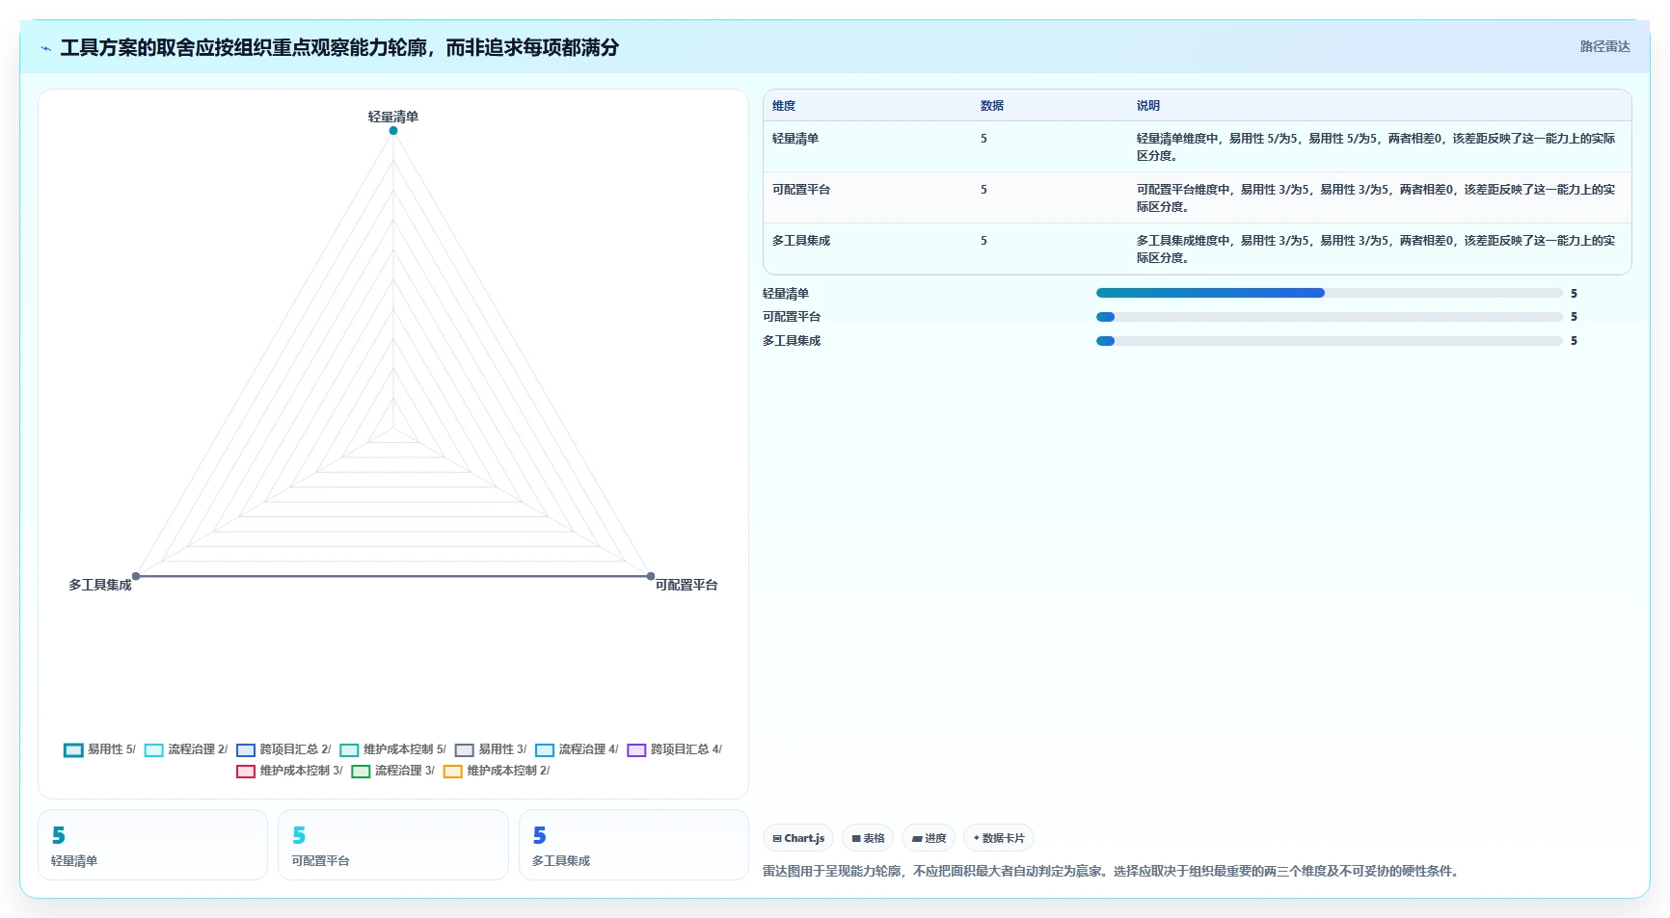Click the 进度 chip

[929, 838]
